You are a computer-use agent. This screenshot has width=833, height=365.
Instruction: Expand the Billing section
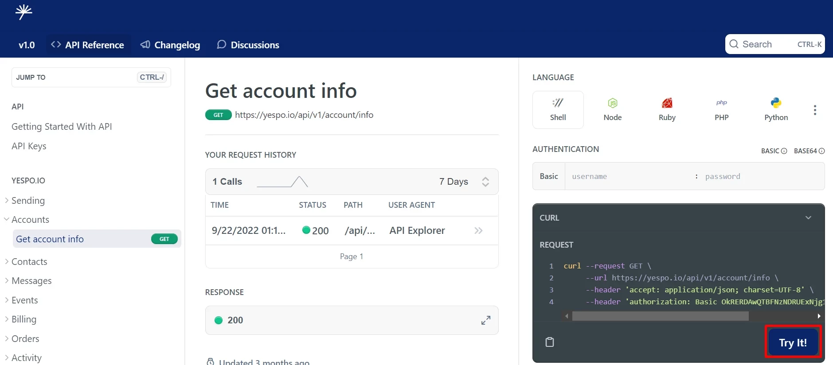pos(7,319)
